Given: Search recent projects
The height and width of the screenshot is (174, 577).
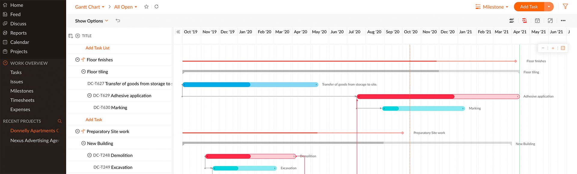Looking at the screenshot, I should (x=60, y=121).
